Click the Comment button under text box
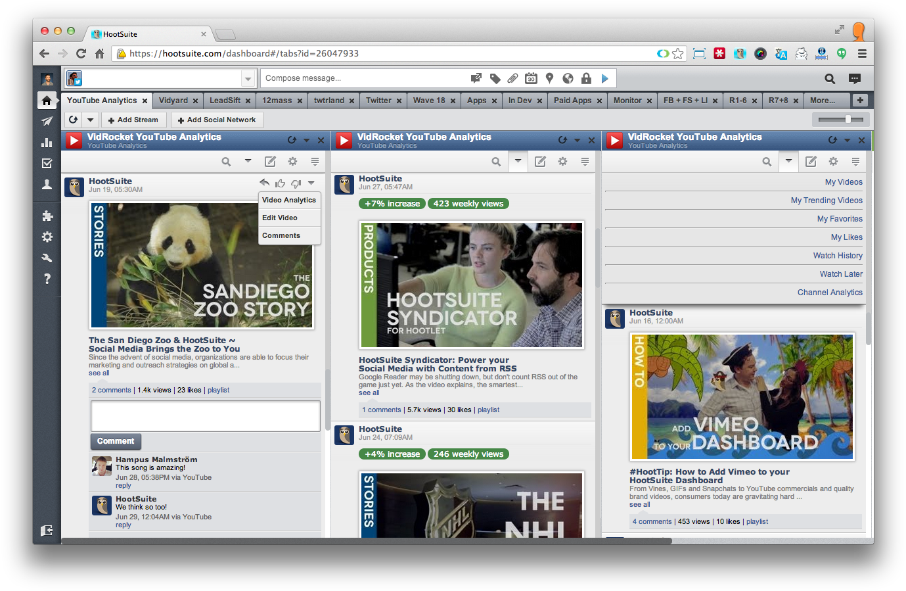906x591 pixels. [x=116, y=441]
